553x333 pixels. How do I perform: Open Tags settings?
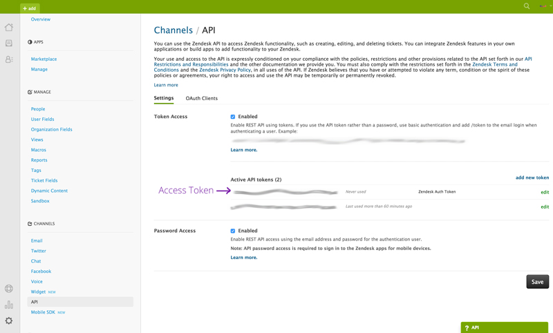36,171
